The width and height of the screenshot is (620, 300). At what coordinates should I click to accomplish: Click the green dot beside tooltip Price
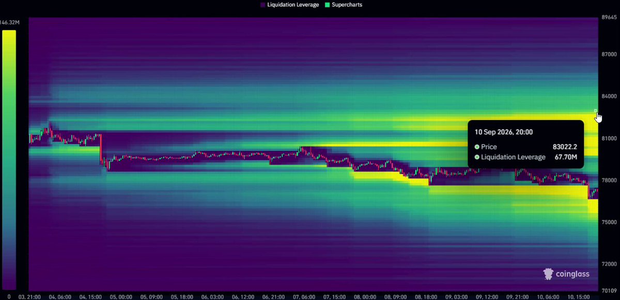[x=477, y=147]
